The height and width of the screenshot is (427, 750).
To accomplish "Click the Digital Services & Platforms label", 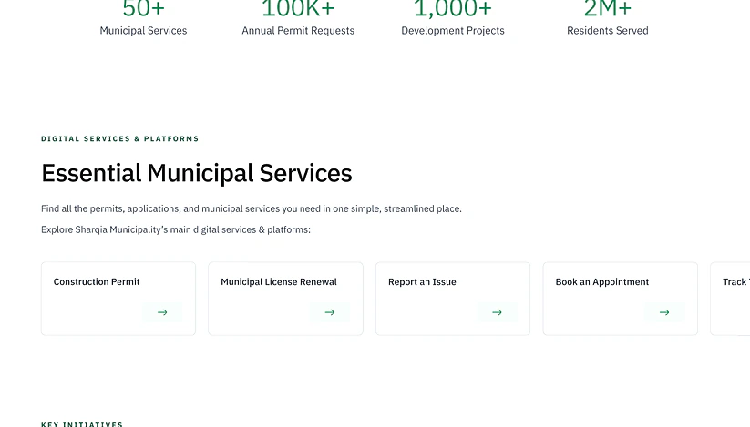I will coord(120,139).
